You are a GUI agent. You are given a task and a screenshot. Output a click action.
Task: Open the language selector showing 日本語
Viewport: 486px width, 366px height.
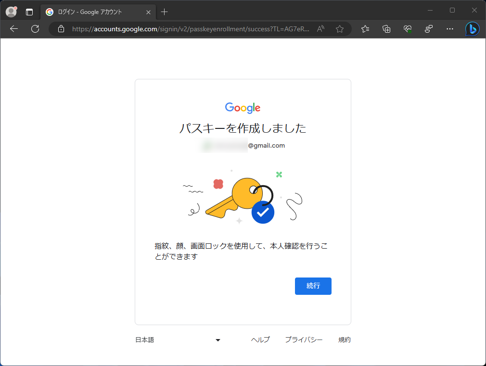[179, 340]
